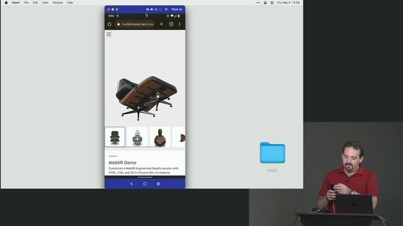Click the Vysor headphones audio icon
The height and width of the screenshot is (226, 403).
tap(156, 9)
